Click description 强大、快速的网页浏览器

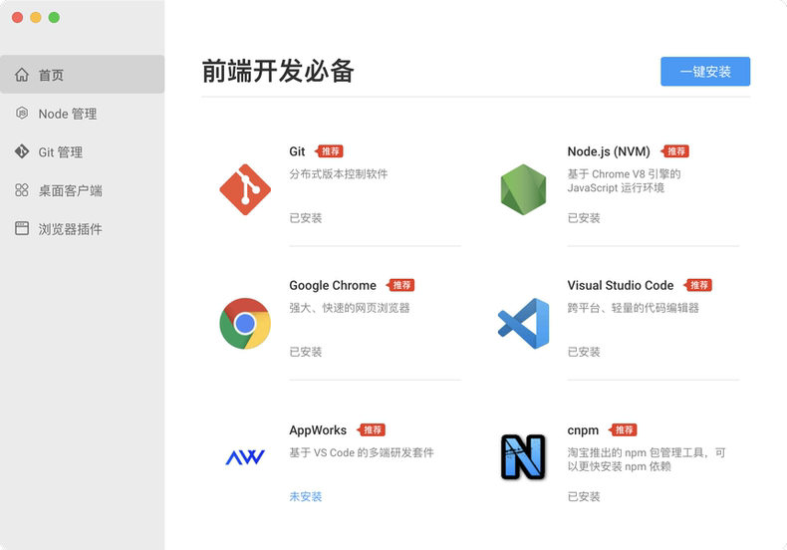[350, 308]
